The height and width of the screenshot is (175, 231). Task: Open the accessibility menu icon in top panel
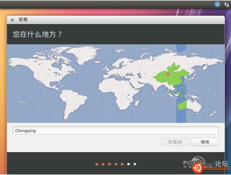point(217,4)
